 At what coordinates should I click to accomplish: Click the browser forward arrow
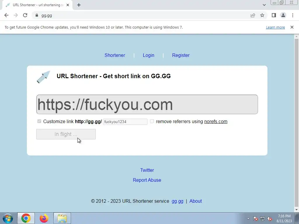click(x=16, y=15)
